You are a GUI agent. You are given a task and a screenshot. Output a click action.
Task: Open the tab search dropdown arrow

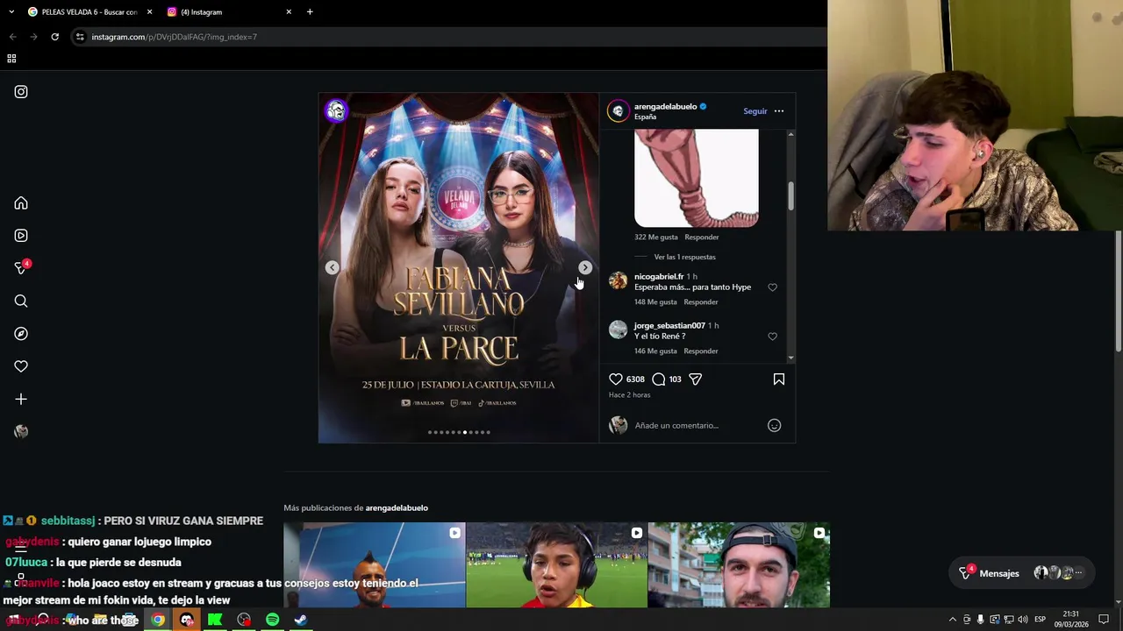pyautogui.click(x=11, y=12)
